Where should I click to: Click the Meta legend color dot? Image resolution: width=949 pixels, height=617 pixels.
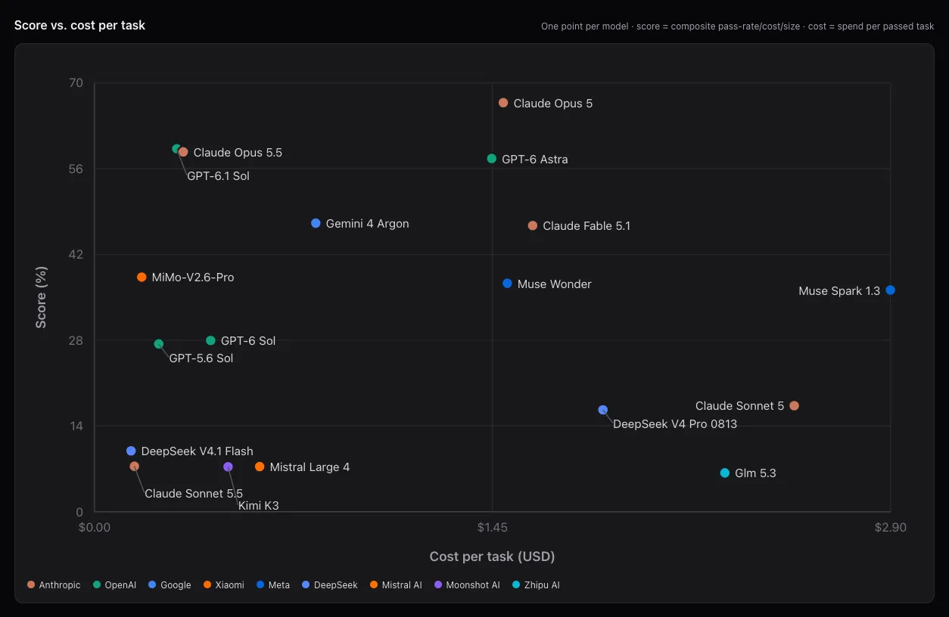[x=260, y=585]
